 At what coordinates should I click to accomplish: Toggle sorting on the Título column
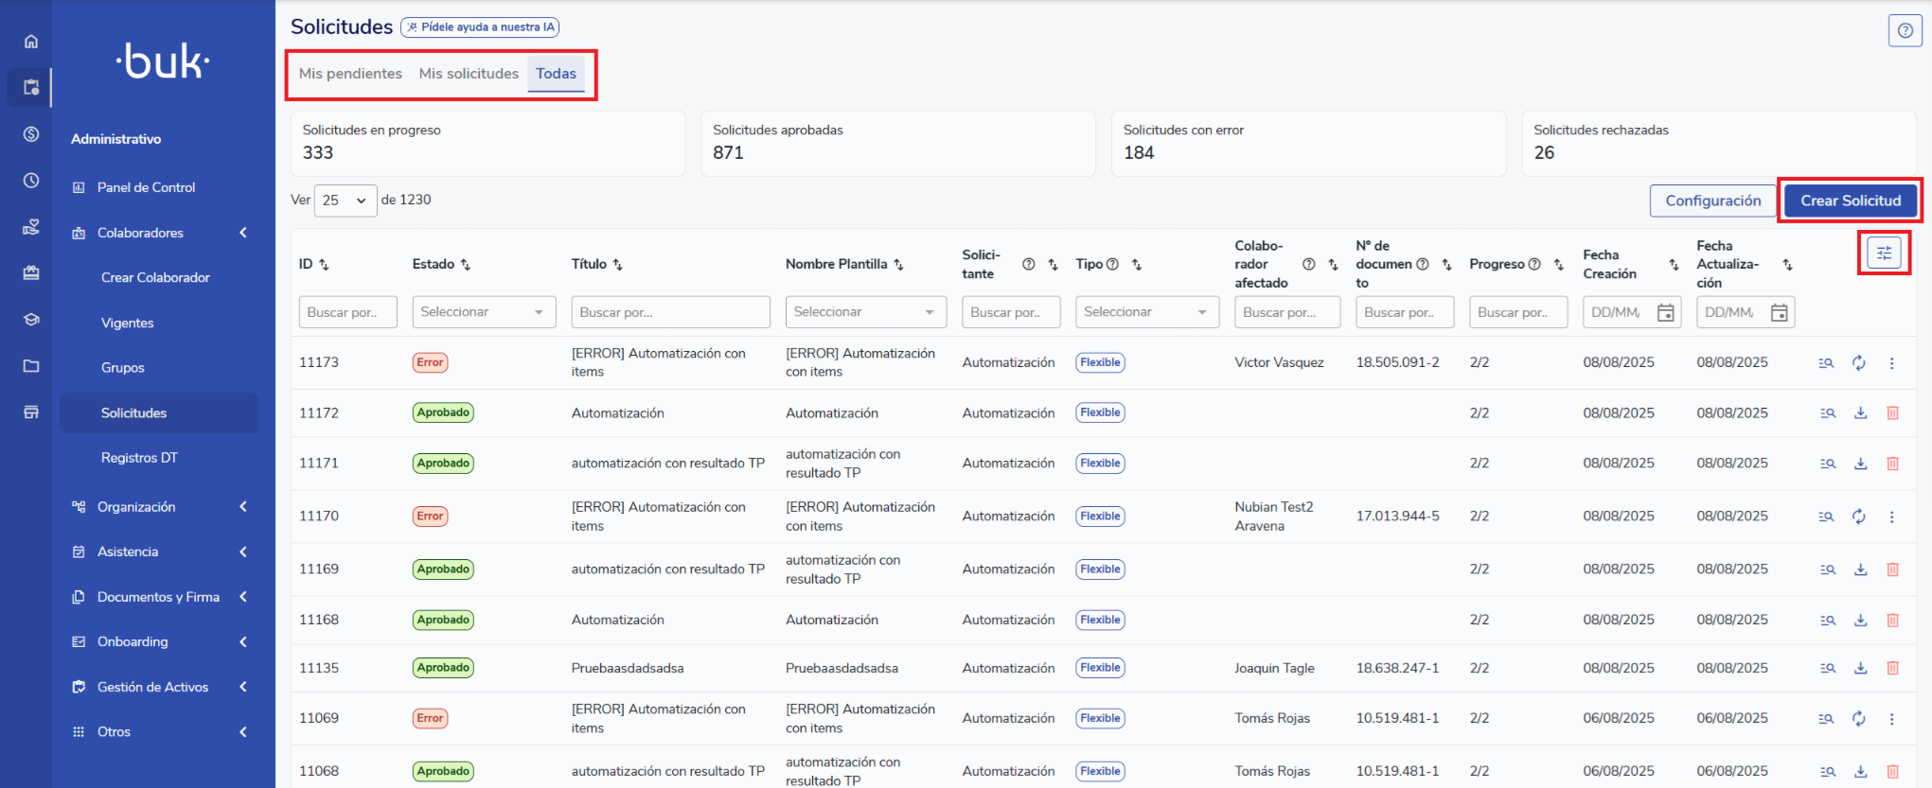(x=618, y=265)
